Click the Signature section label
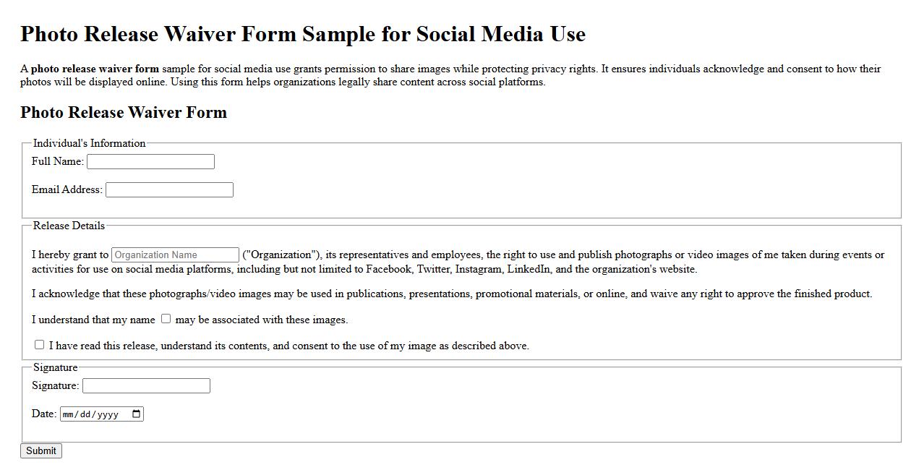Viewport: 924px width, 470px height. click(x=55, y=367)
